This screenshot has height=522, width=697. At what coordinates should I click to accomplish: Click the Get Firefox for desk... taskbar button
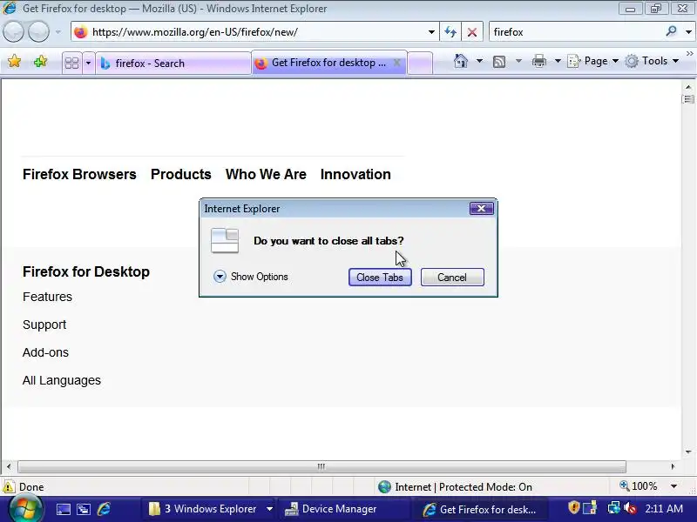[x=481, y=509]
